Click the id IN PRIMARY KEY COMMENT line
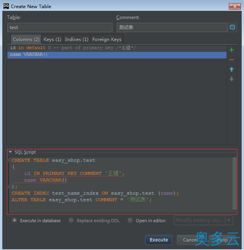This screenshot has height=250, width=244. [74, 173]
